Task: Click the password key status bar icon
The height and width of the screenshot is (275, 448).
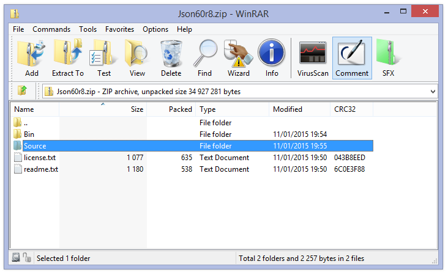Action: coord(27,257)
